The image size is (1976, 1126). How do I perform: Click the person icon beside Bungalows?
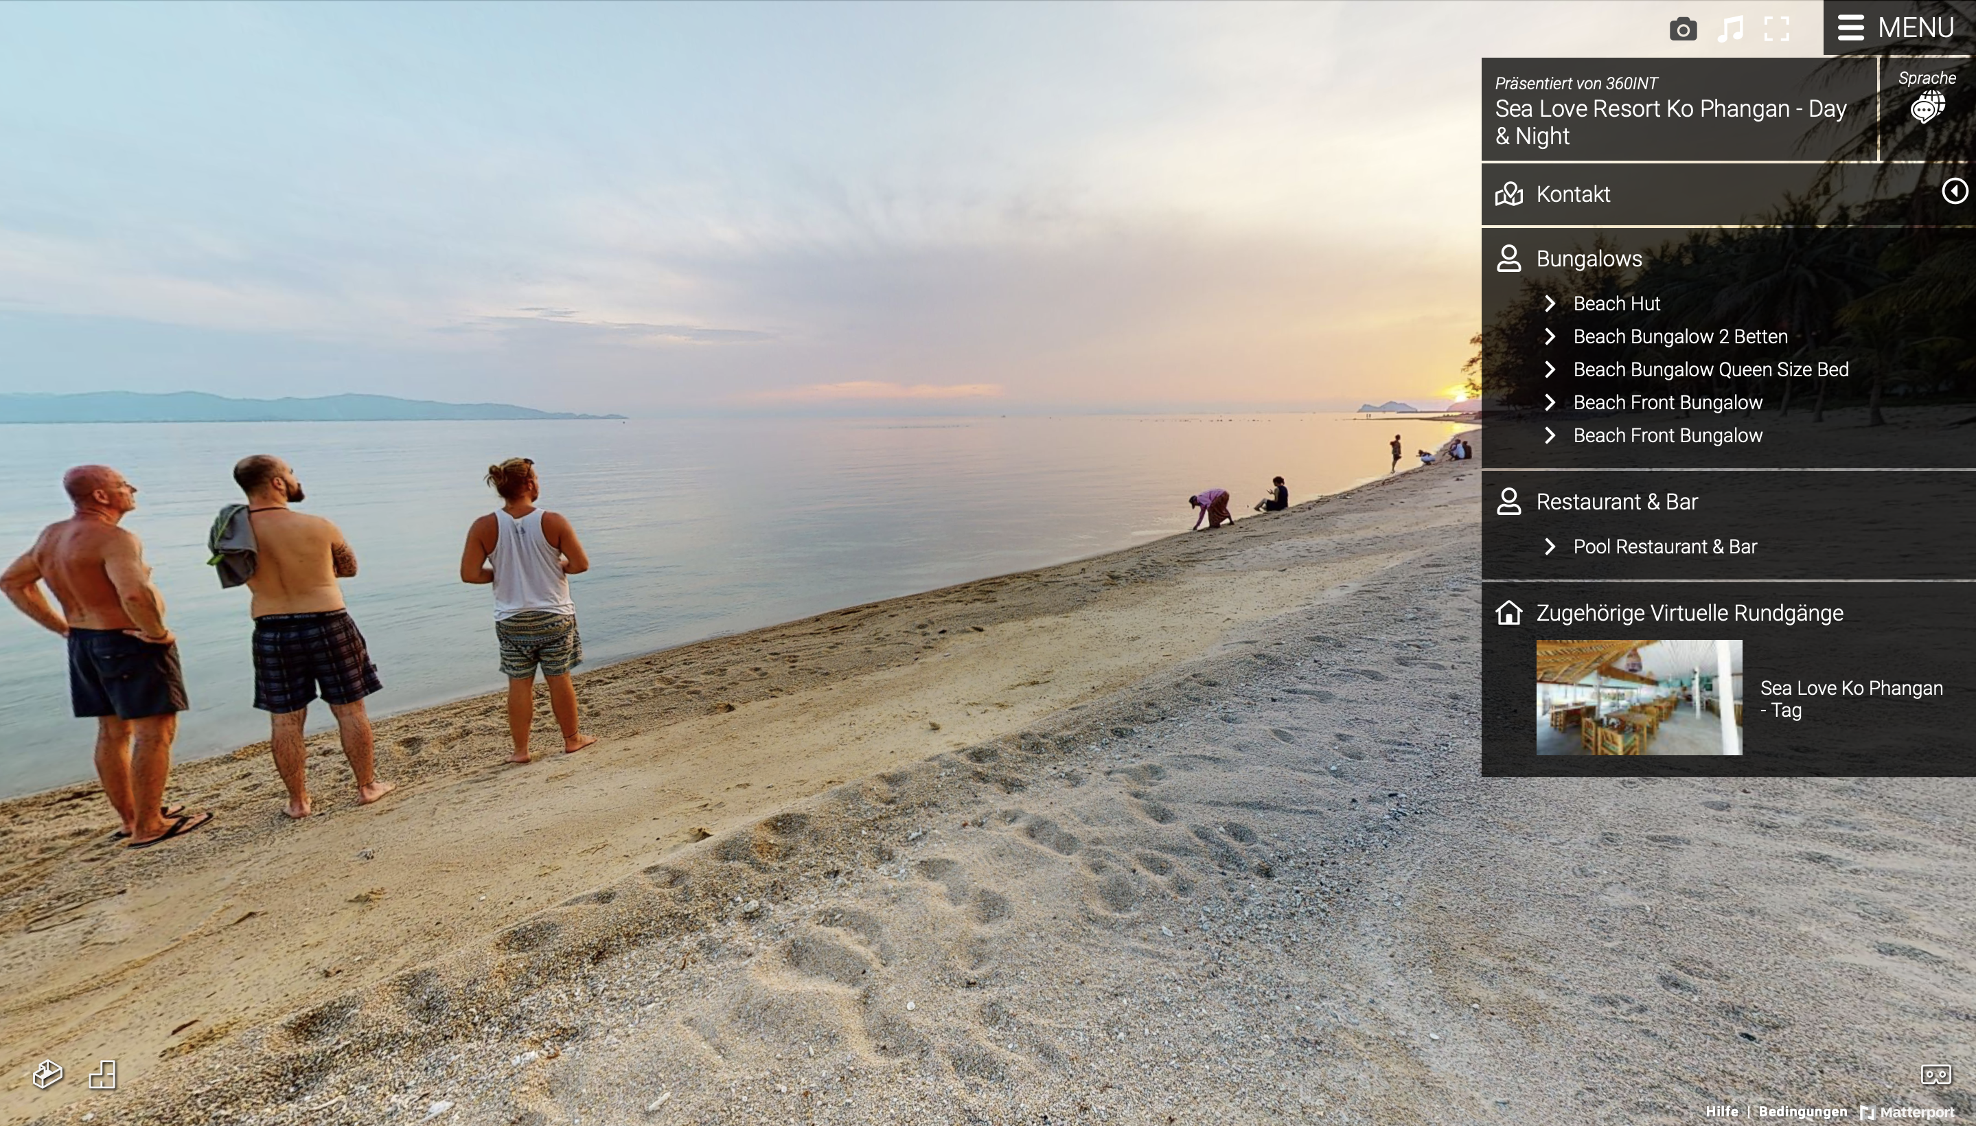tap(1509, 258)
